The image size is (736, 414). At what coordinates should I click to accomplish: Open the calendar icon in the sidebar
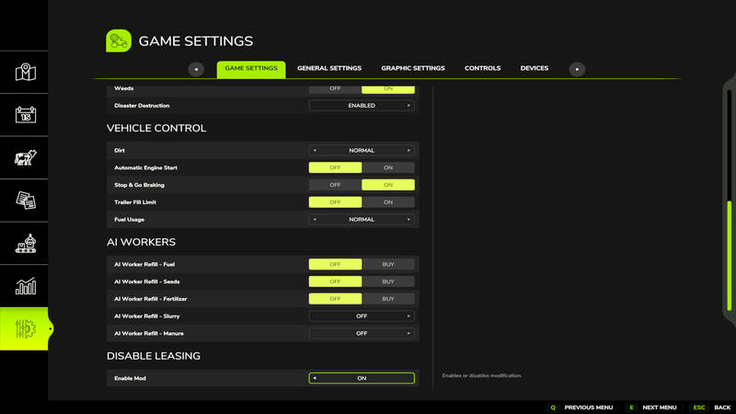26,115
